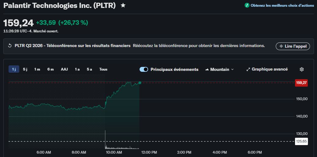Viewport: 317px width, 157px height.
Task: Click the replay icon next to PLTR Q2 2026
Action: click(x=10, y=46)
